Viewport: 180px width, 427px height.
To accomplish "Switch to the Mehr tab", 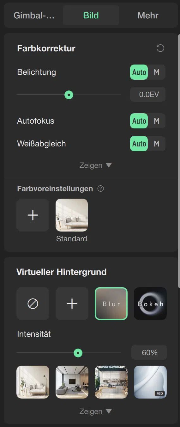I will tap(148, 15).
